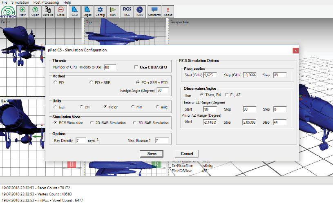Switch observation angles to EL, AZ

pyautogui.click(x=227, y=95)
